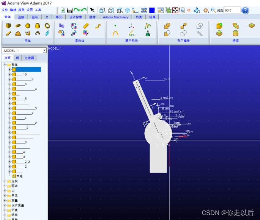Screen dimensions: 260x220
Task: Open help with question mark button
Action: click(x=245, y=11)
